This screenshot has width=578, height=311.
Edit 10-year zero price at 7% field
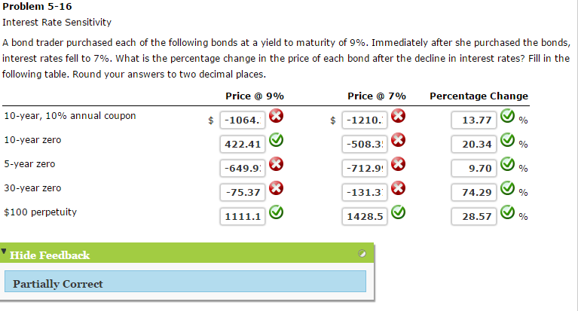click(x=364, y=144)
